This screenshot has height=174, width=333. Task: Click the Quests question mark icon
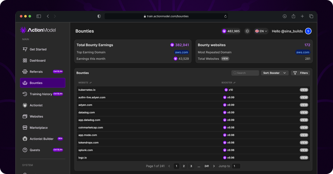pos(25,150)
